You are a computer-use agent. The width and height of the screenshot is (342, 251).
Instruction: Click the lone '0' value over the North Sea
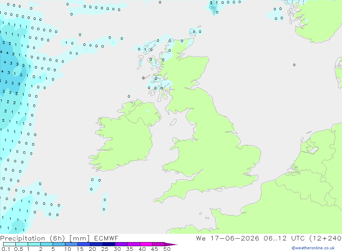(294, 65)
